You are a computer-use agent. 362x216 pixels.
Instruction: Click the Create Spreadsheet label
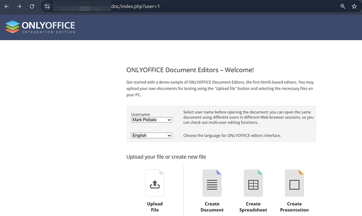click(253, 207)
